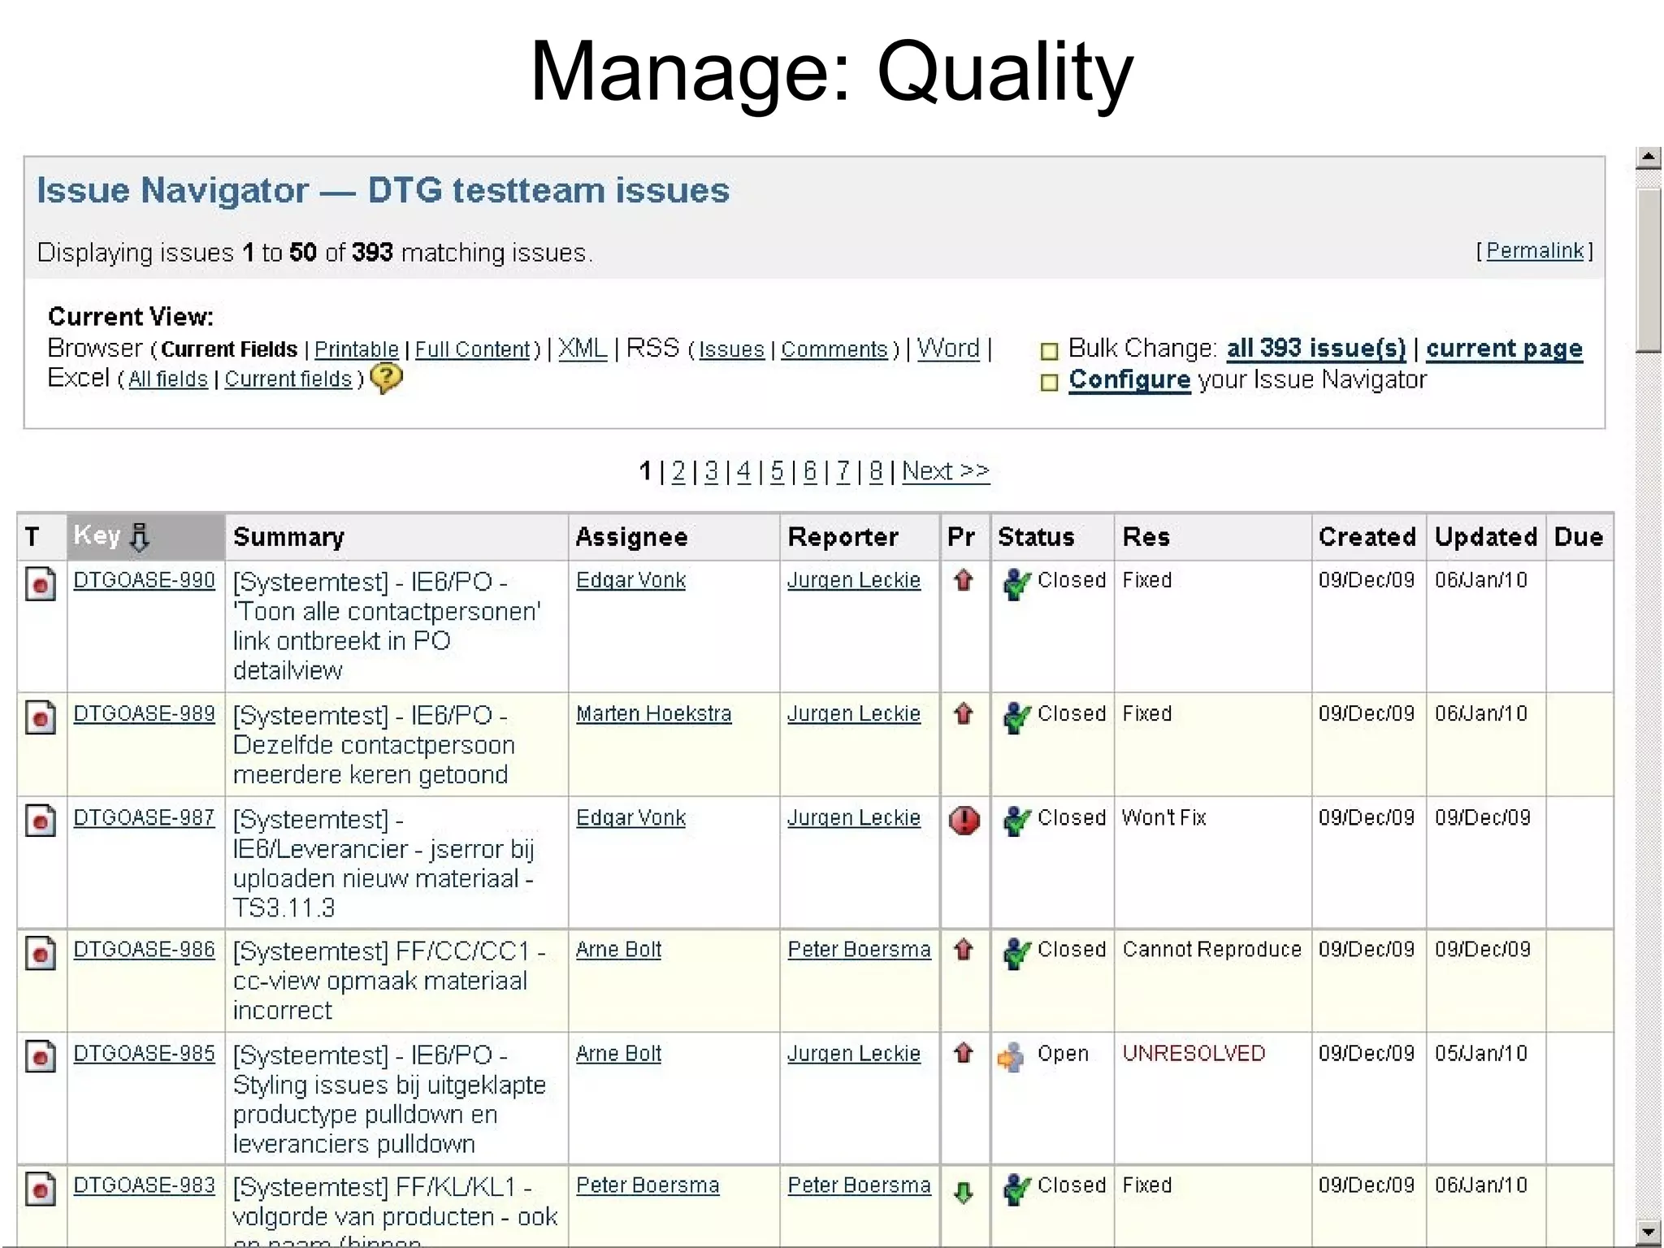Sort by the Updated column header

tap(1485, 537)
